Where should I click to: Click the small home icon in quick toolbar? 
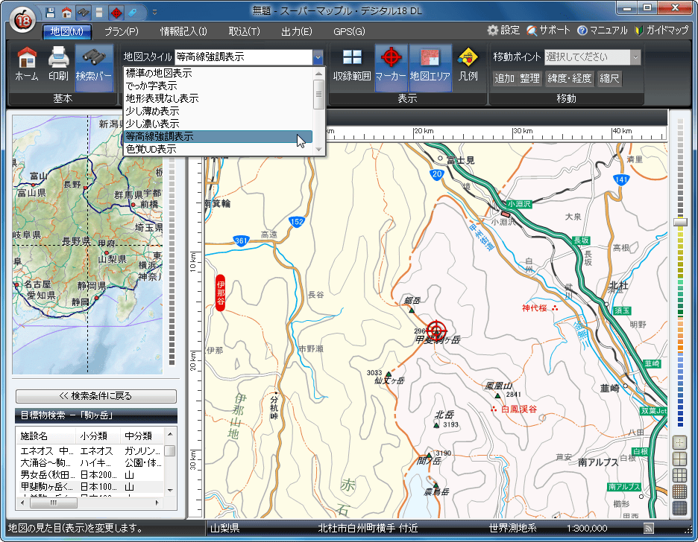[x=67, y=13]
